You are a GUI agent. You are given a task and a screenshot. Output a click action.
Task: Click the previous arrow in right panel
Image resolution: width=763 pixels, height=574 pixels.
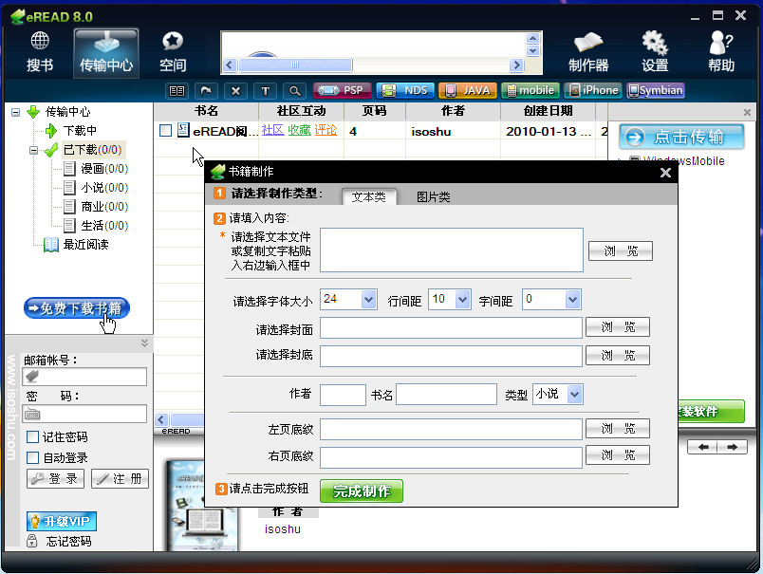pos(702,447)
